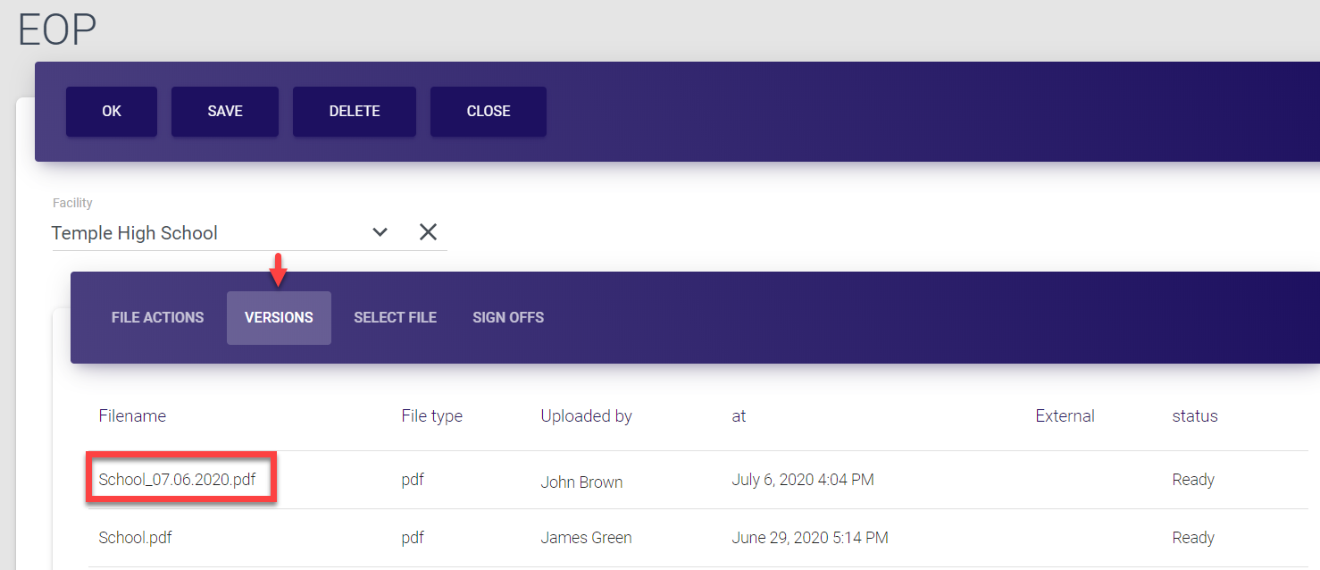
Task: Sort by the Filename column header
Action: click(x=132, y=415)
